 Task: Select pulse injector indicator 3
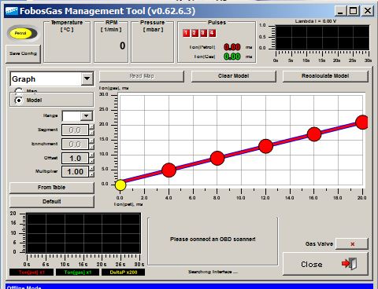(203, 33)
